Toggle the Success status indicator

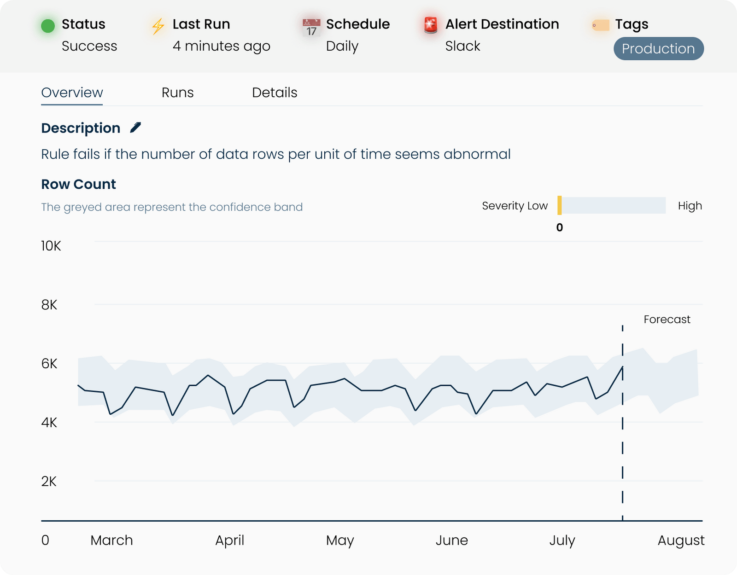(89, 46)
